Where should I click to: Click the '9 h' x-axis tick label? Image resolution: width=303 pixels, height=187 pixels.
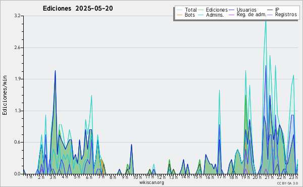pos(125,177)
